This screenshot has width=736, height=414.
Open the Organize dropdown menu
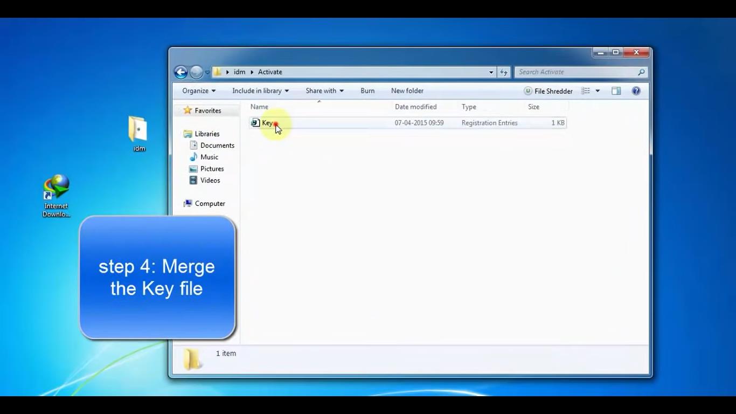(198, 91)
